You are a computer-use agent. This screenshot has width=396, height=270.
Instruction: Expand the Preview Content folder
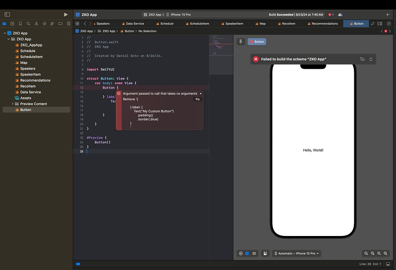[x=12, y=104]
